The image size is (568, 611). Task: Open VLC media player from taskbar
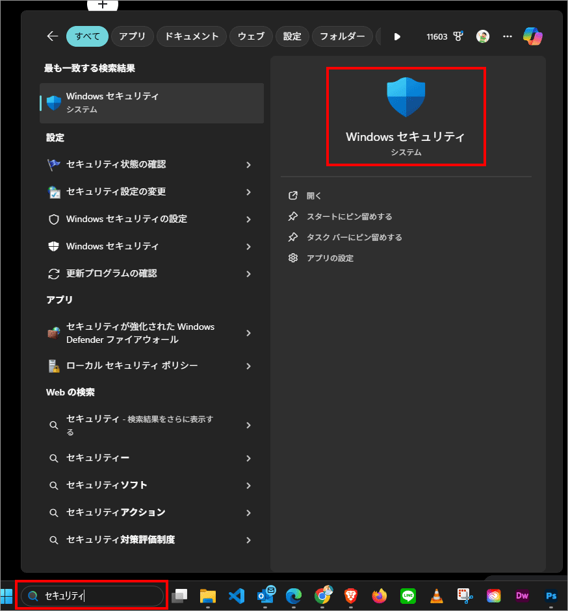tap(437, 596)
